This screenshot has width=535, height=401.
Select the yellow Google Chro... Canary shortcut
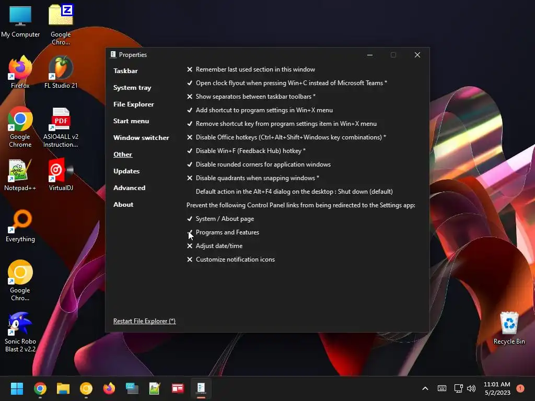20,280
